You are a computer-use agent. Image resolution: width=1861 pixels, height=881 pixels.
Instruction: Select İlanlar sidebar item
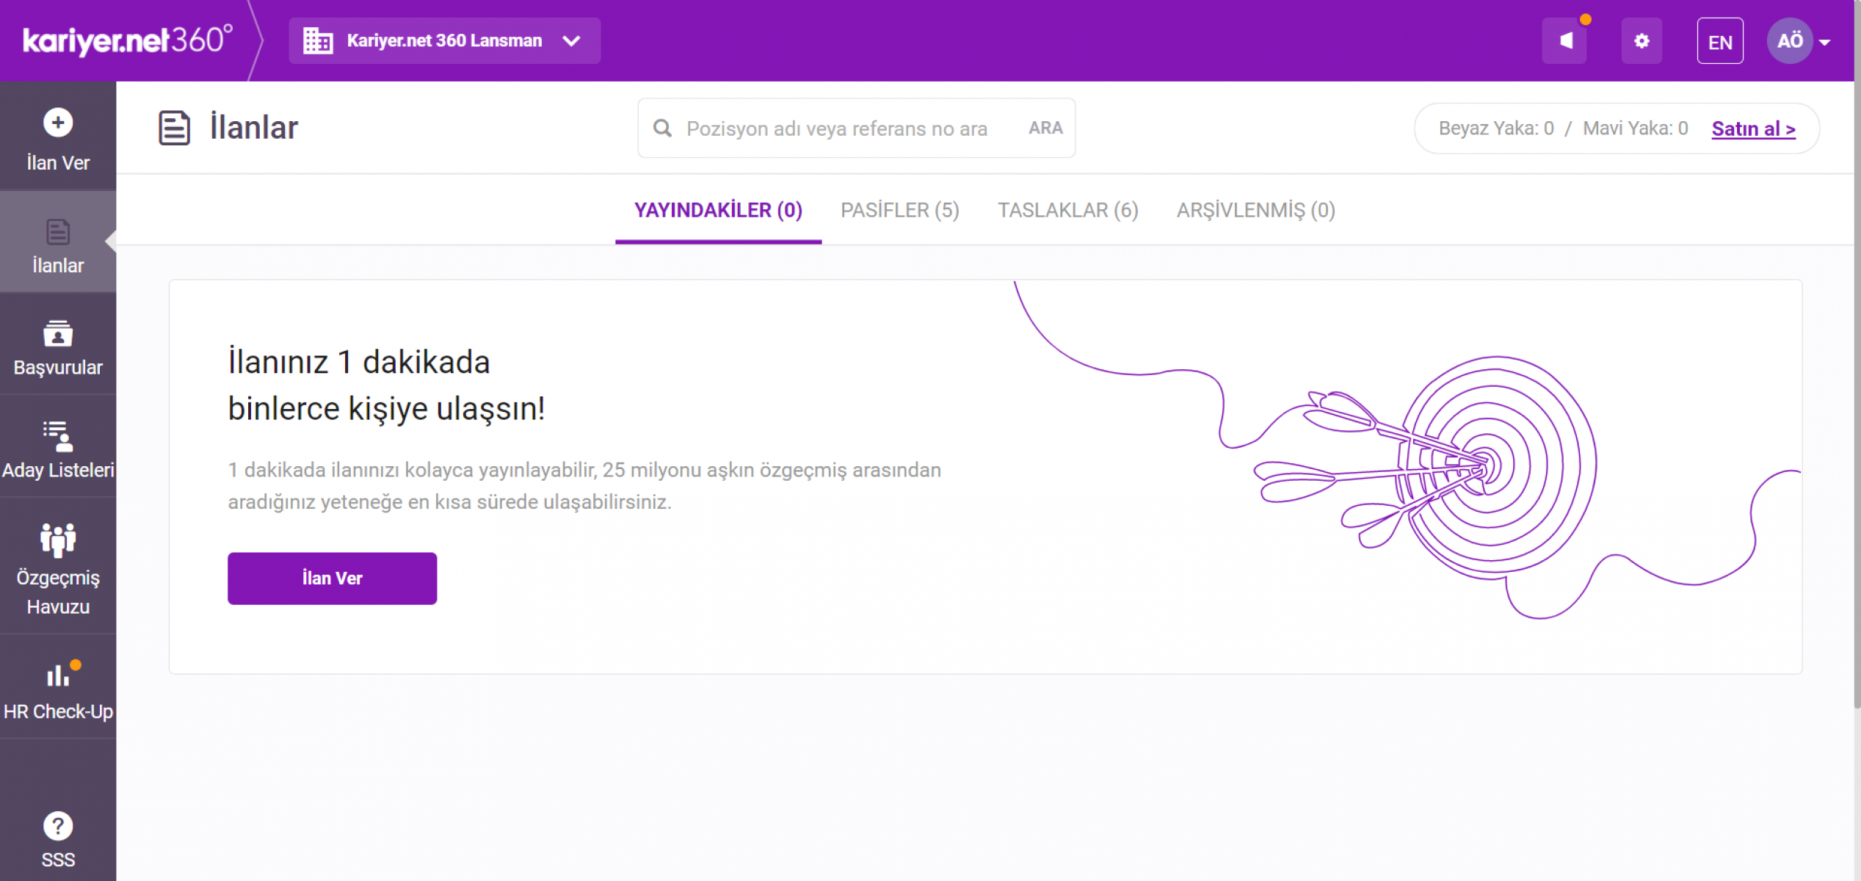pos(57,246)
